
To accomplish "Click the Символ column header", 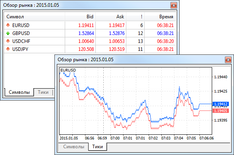I will (35, 17).
